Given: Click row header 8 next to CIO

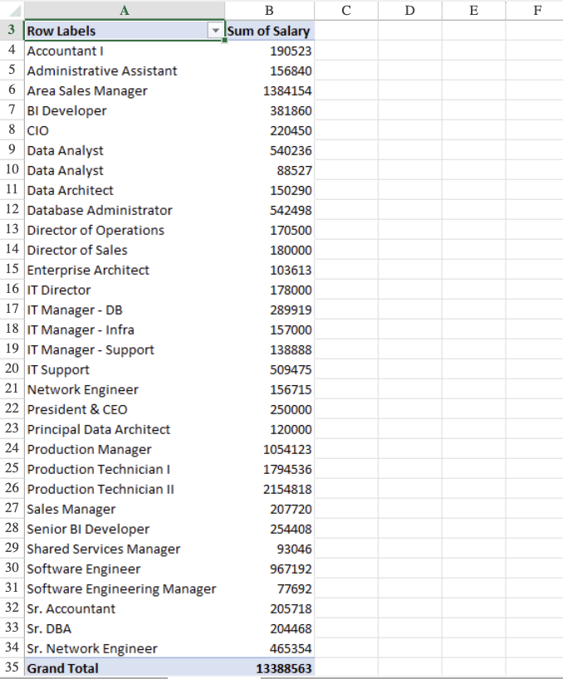Looking at the screenshot, I should [12, 130].
